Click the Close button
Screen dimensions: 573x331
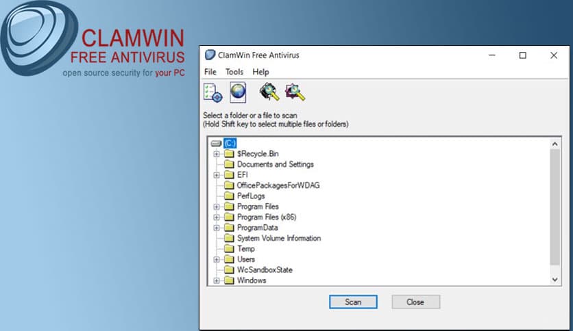pos(415,302)
